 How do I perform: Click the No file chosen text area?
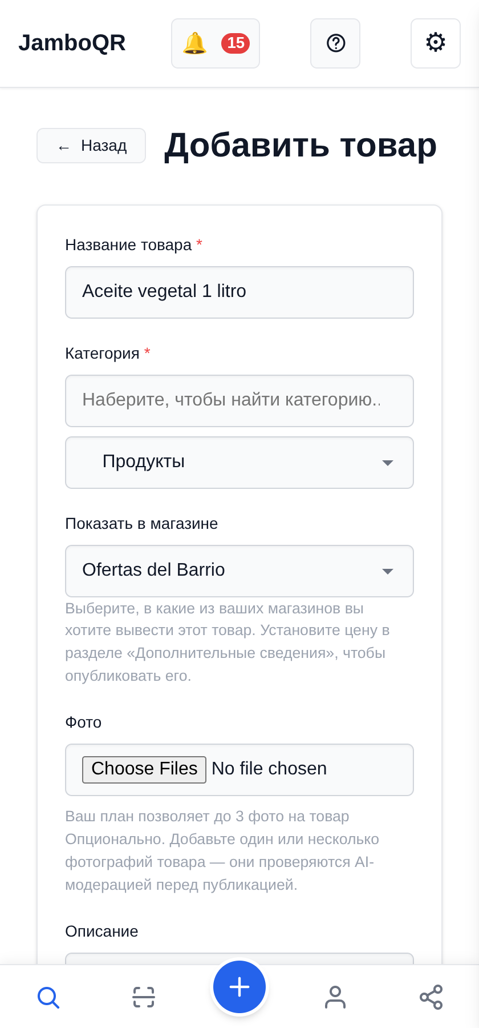(269, 769)
